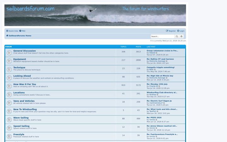The image size is (227, 142).
Task: View latest post icon beside Oward
Action: [156, 53]
